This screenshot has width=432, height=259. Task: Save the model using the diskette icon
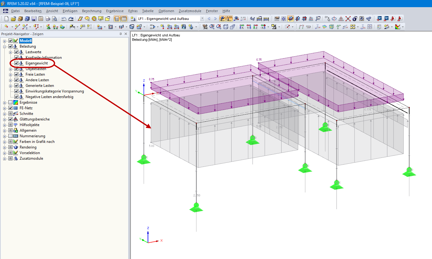34,19
